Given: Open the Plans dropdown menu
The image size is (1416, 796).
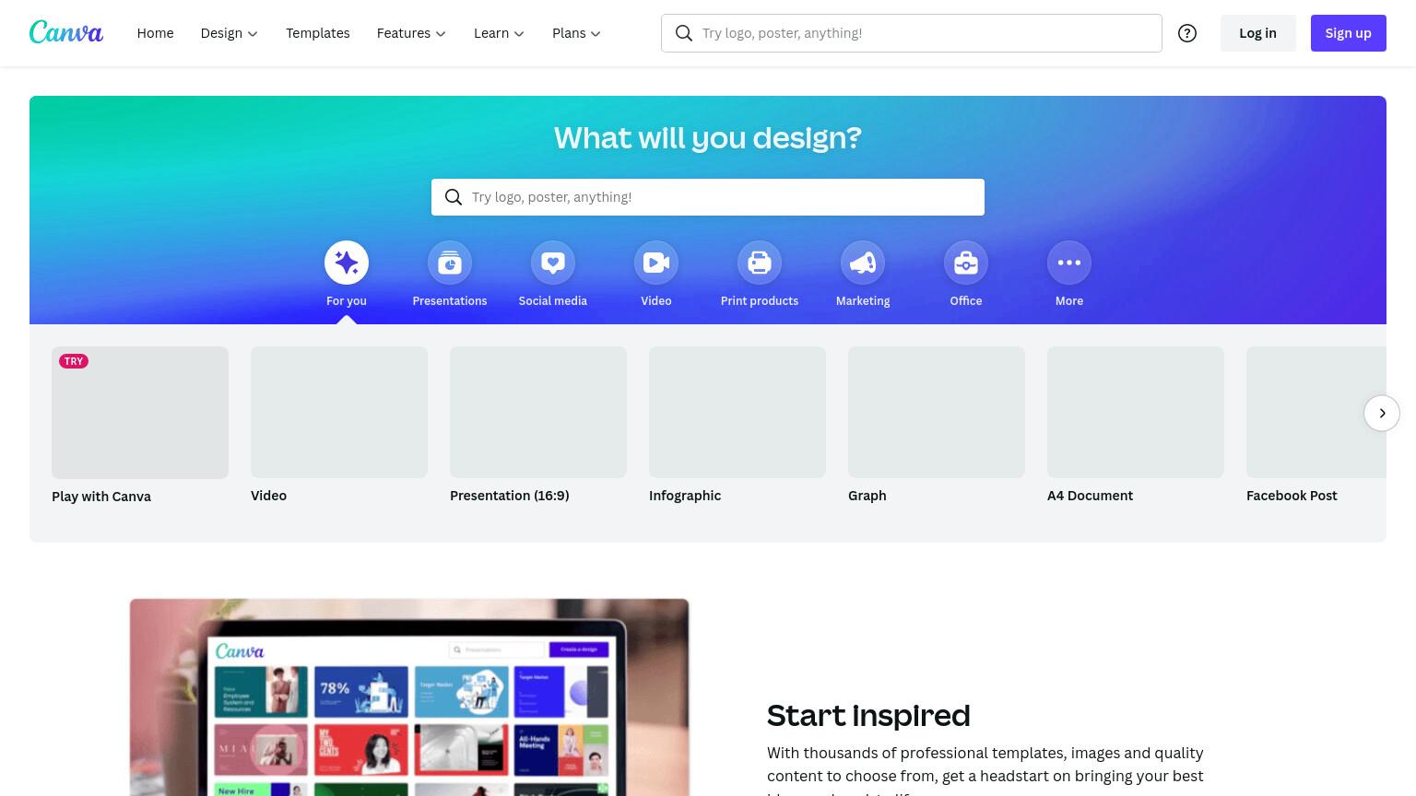Looking at the screenshot, I should tap(576, 33).
